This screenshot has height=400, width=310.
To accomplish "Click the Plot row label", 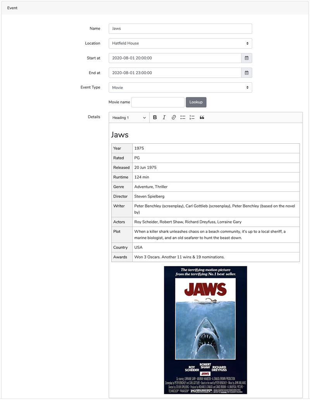I will 117,231.
